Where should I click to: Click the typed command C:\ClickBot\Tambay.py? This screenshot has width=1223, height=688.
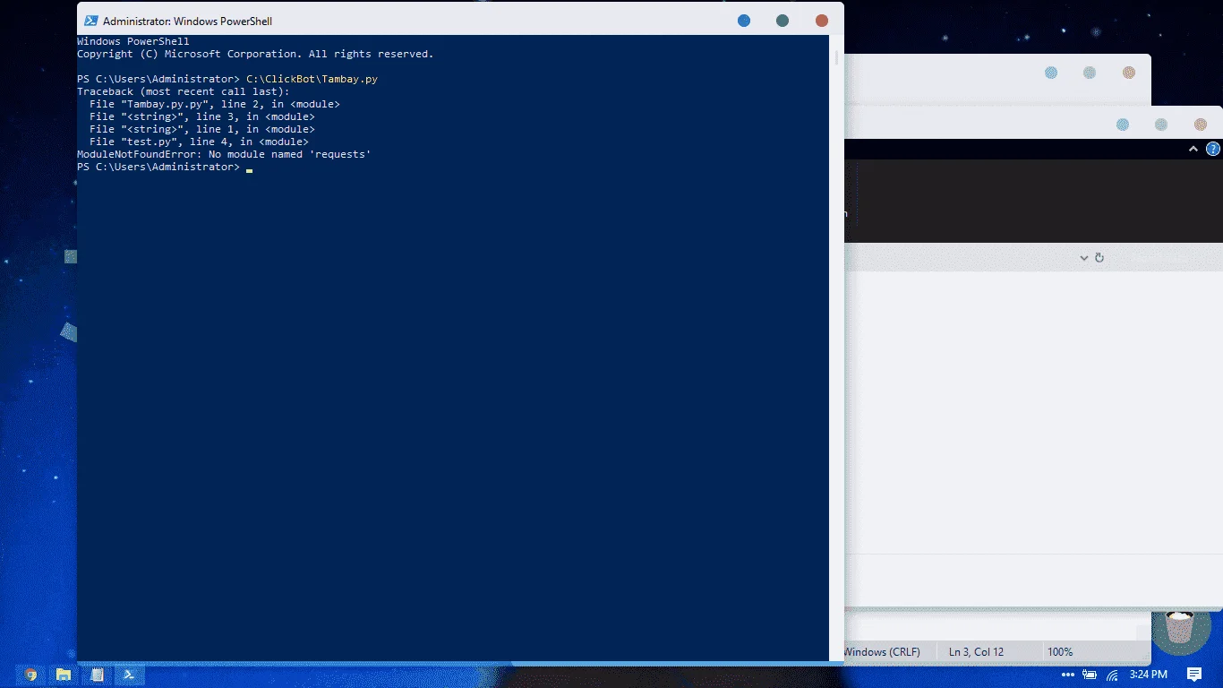pos(312,79)
